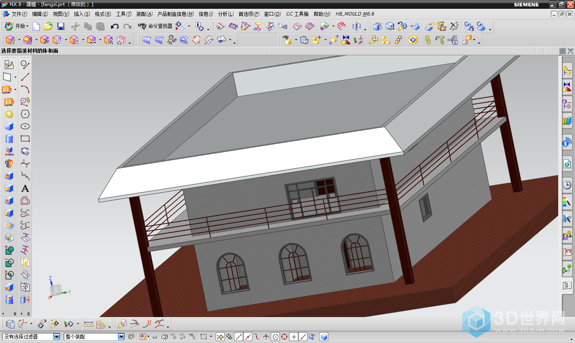575x343 pixels.
Task: Create a new file with the blank page icon
Action: pyautogui.click(x=36, y=26)
